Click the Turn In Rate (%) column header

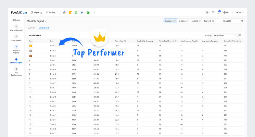pos(120,41)
